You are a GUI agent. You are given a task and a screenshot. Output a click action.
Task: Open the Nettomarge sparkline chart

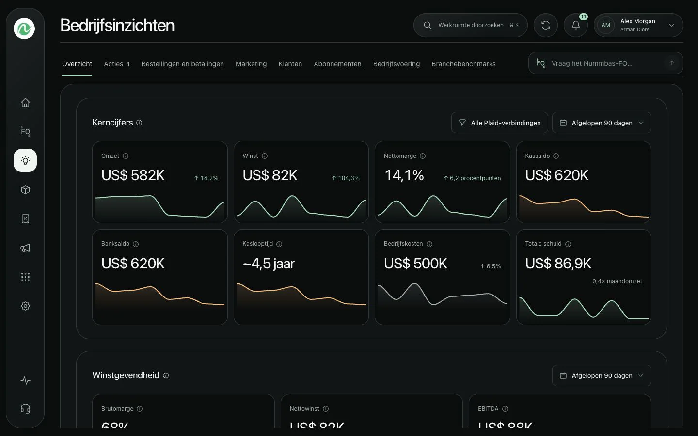coord(443,207)
